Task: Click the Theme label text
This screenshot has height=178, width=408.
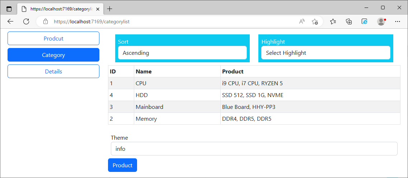Action: point(119,138)
